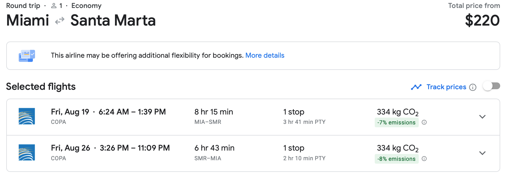The image size is (507, 179).
Task: Click the Selected flights heading
Action: click(41, 87)
